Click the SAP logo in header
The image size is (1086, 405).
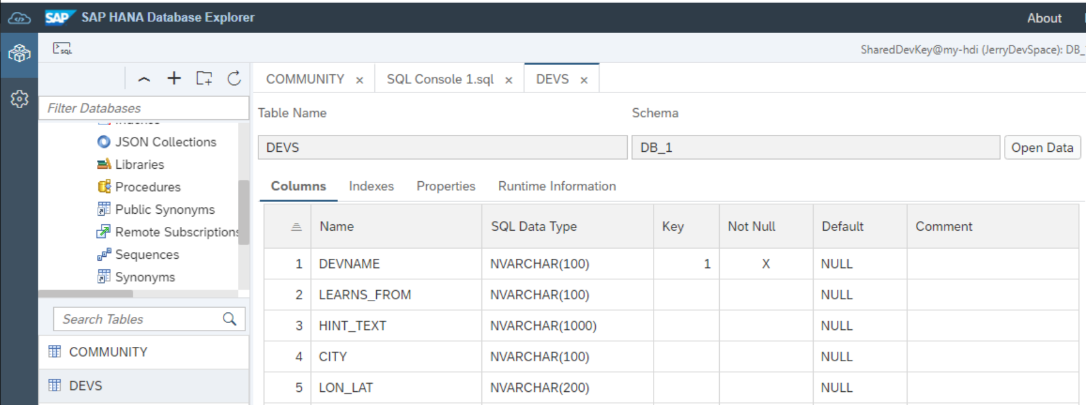59,17
